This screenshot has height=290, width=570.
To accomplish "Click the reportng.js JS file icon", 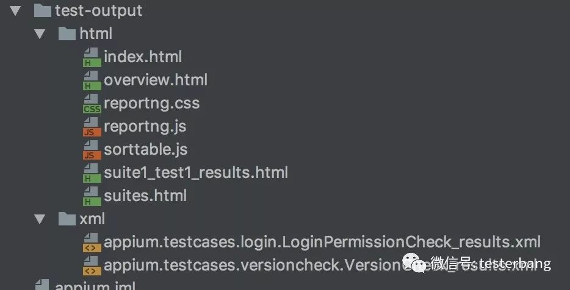I will point(92,127).
